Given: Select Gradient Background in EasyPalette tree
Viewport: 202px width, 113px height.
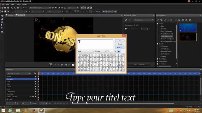Looking at the screenshot, I should [x=168, y=39].
